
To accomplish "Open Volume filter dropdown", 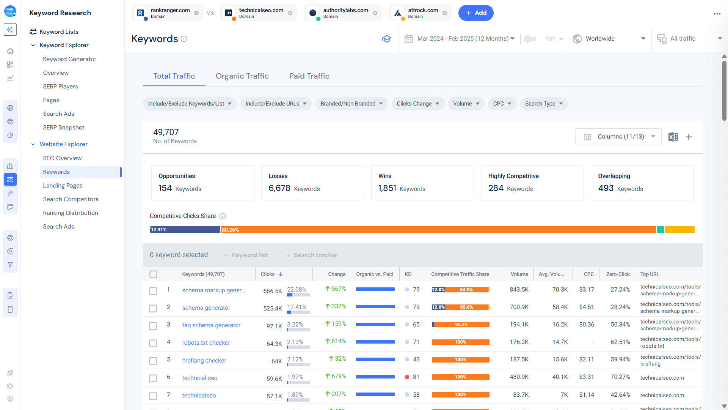I will [x=466, y=104].
